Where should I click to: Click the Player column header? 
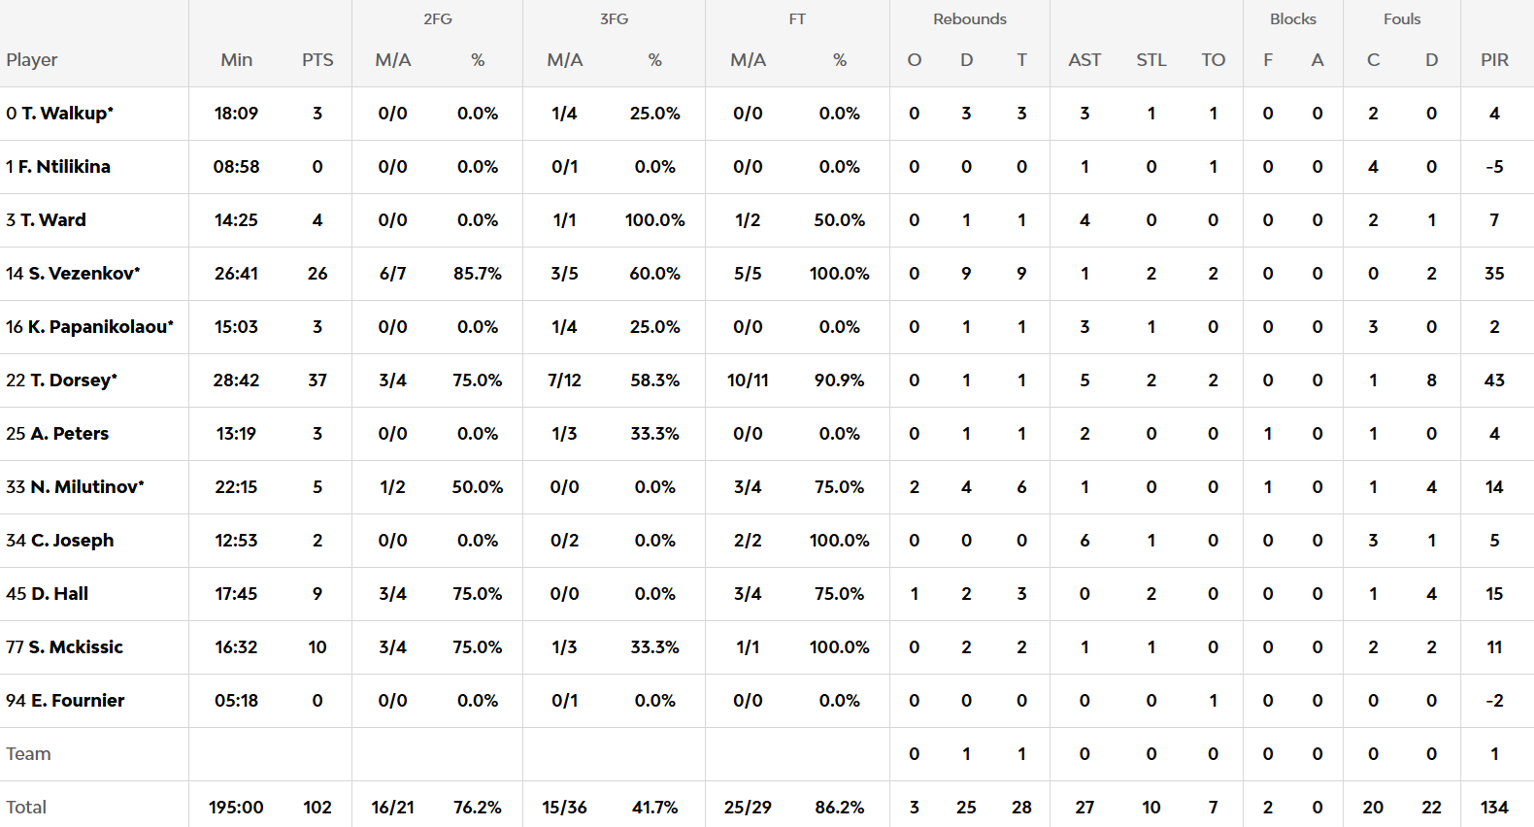[x=32, y=60]
